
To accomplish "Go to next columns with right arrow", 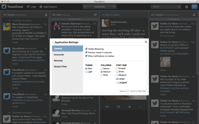I will point(114,7).
